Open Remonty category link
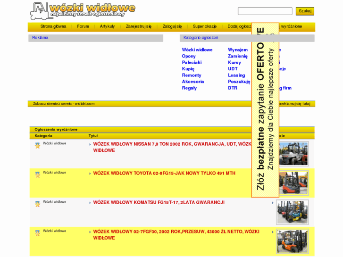The height and width of the screenshot is (257, 343). pos(192,75)
